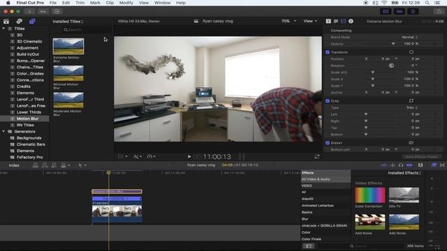Uncheck the Crop checkbox

point(328,101)
